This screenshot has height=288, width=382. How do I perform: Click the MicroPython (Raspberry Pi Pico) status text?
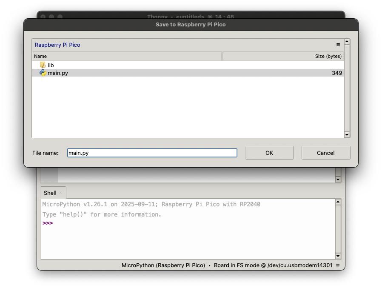[x=163, y=265]
